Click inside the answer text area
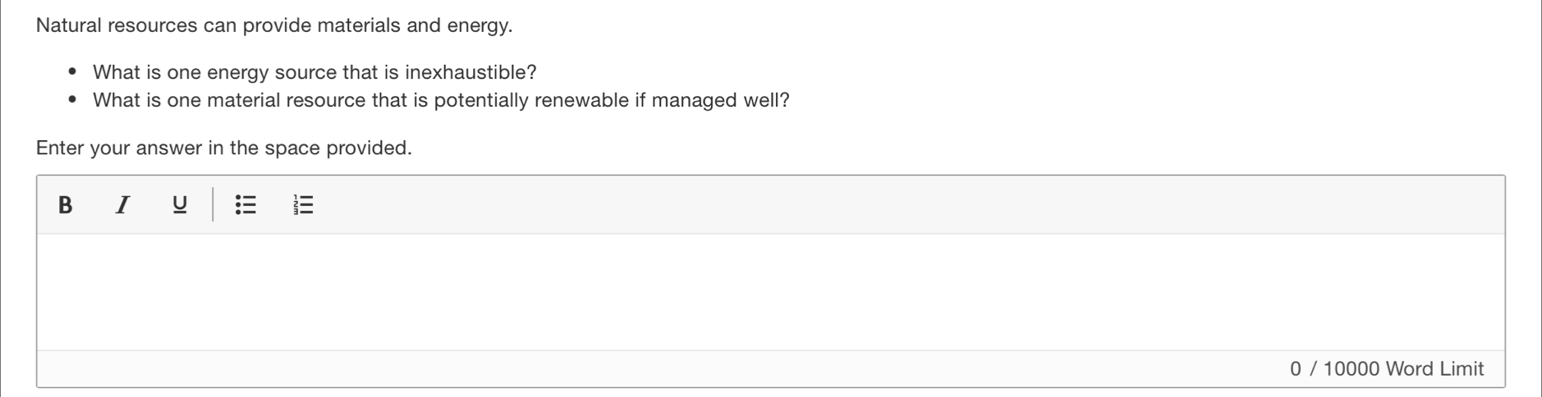 coord(771,292)
